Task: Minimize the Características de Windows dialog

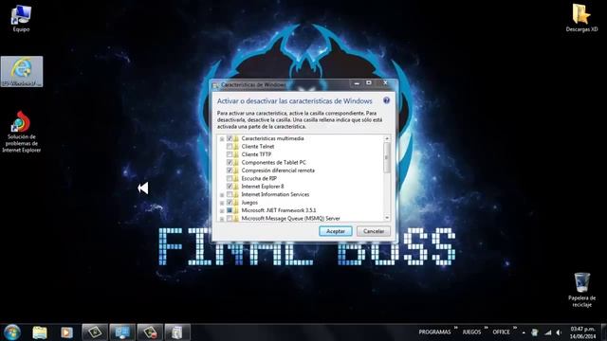Action: click(x=357, y=83)
